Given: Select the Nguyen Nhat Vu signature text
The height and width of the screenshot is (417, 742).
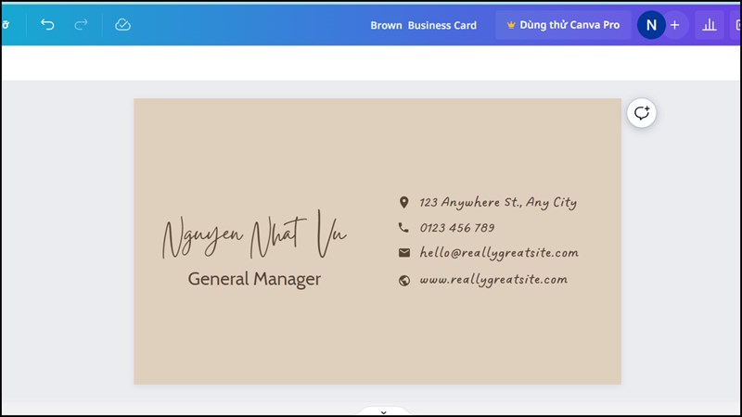Looking at the screenshot, I should point(254,235).
